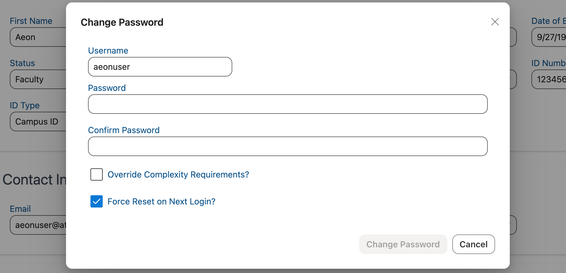Click inside the Confirm Password field
The width and height of the screenshot is (566, 273).
tap(287, 146)
